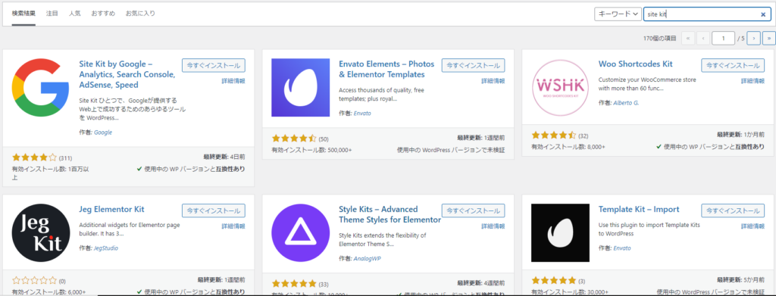Open the Style Kits Advanced Theme Styles title
776x296 pixels.
point(390,214)
